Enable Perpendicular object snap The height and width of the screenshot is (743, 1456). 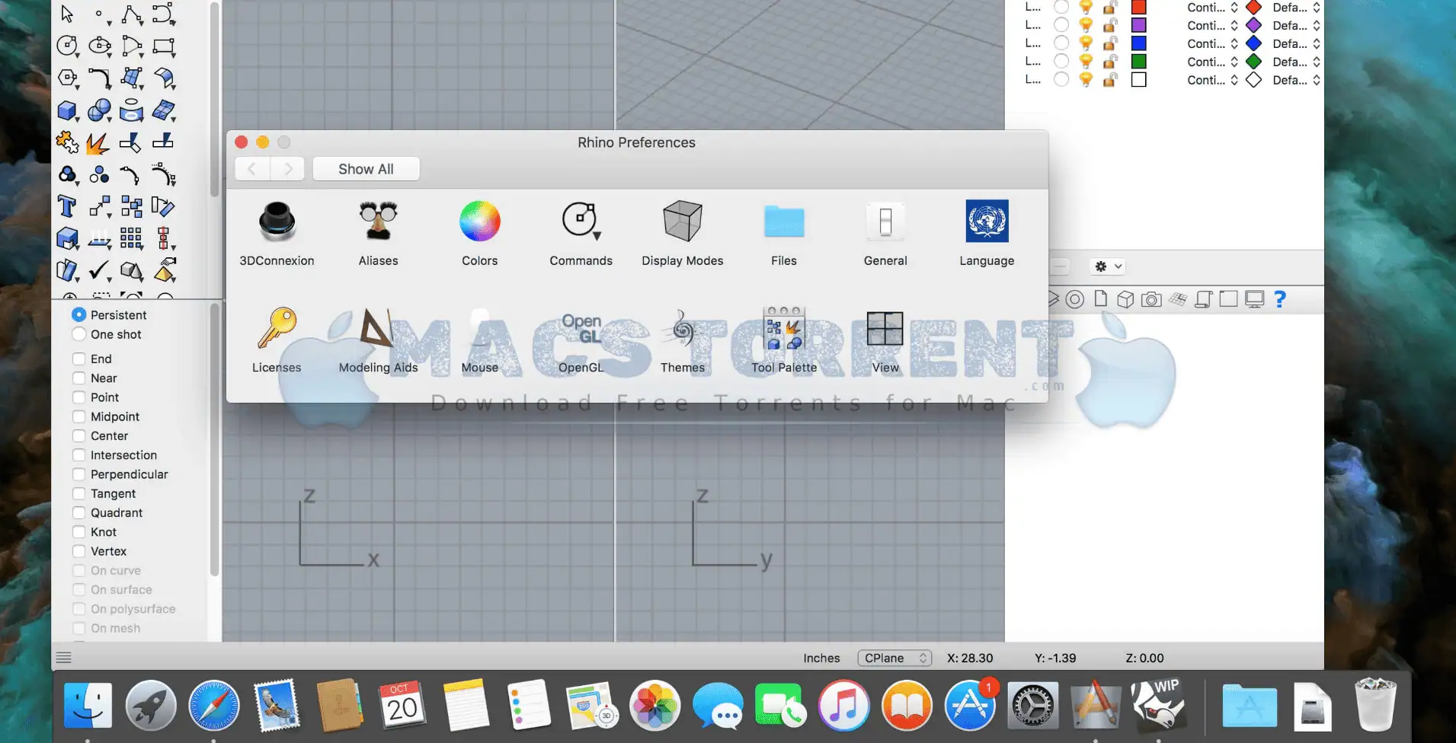78,474
